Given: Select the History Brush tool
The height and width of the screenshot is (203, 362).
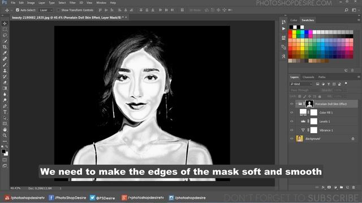Looking at the screenshot, I should [5, 77].
